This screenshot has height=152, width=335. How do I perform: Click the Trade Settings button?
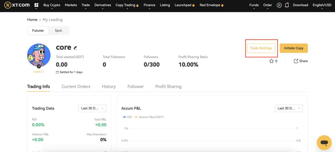[x=261, y=48]
